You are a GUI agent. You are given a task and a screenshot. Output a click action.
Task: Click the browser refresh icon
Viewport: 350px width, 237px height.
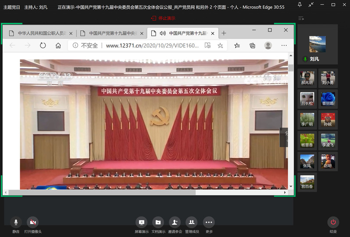43,45
